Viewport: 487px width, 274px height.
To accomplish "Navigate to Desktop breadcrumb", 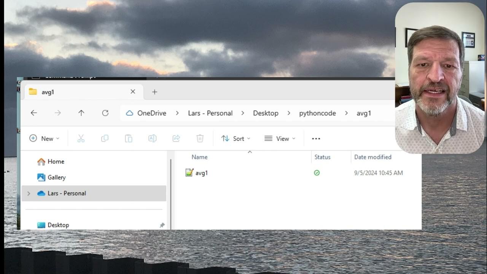I will (x=266, y=113).
